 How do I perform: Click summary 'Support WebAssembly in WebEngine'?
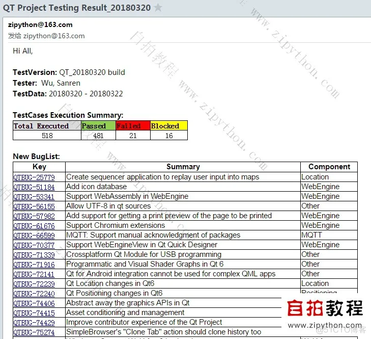pyautogui.click(x=127, y=196)
